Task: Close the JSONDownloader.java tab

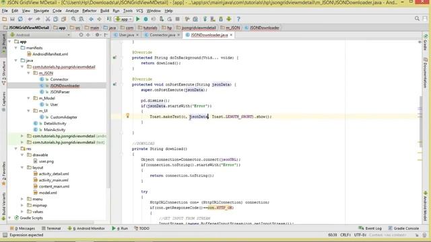Action: click(x=231, y=35)
